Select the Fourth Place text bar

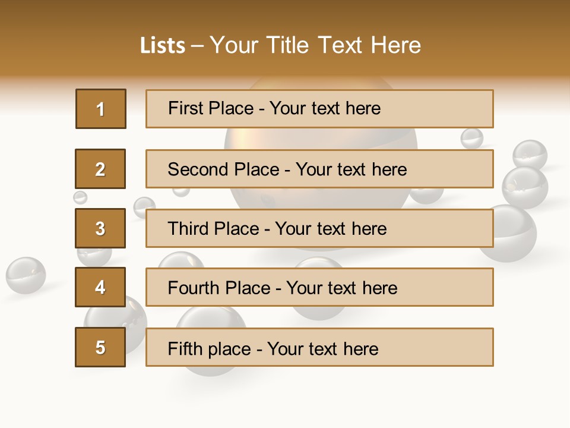319,288
